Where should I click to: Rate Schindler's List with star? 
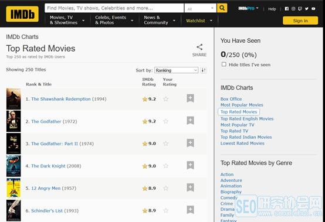[x=165, y=211]
